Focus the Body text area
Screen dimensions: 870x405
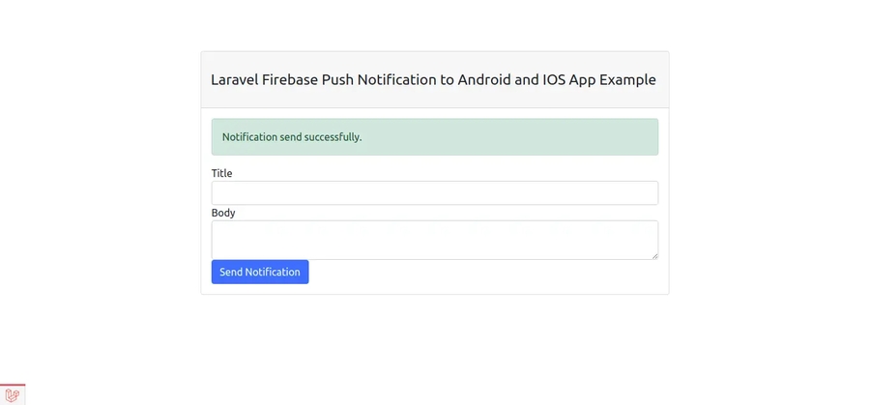click(434, 240)
